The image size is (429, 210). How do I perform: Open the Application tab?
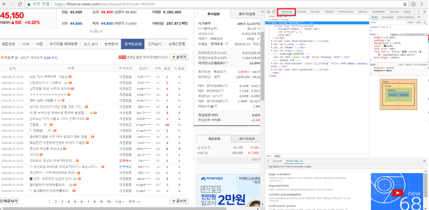click(x=379, y=12)
